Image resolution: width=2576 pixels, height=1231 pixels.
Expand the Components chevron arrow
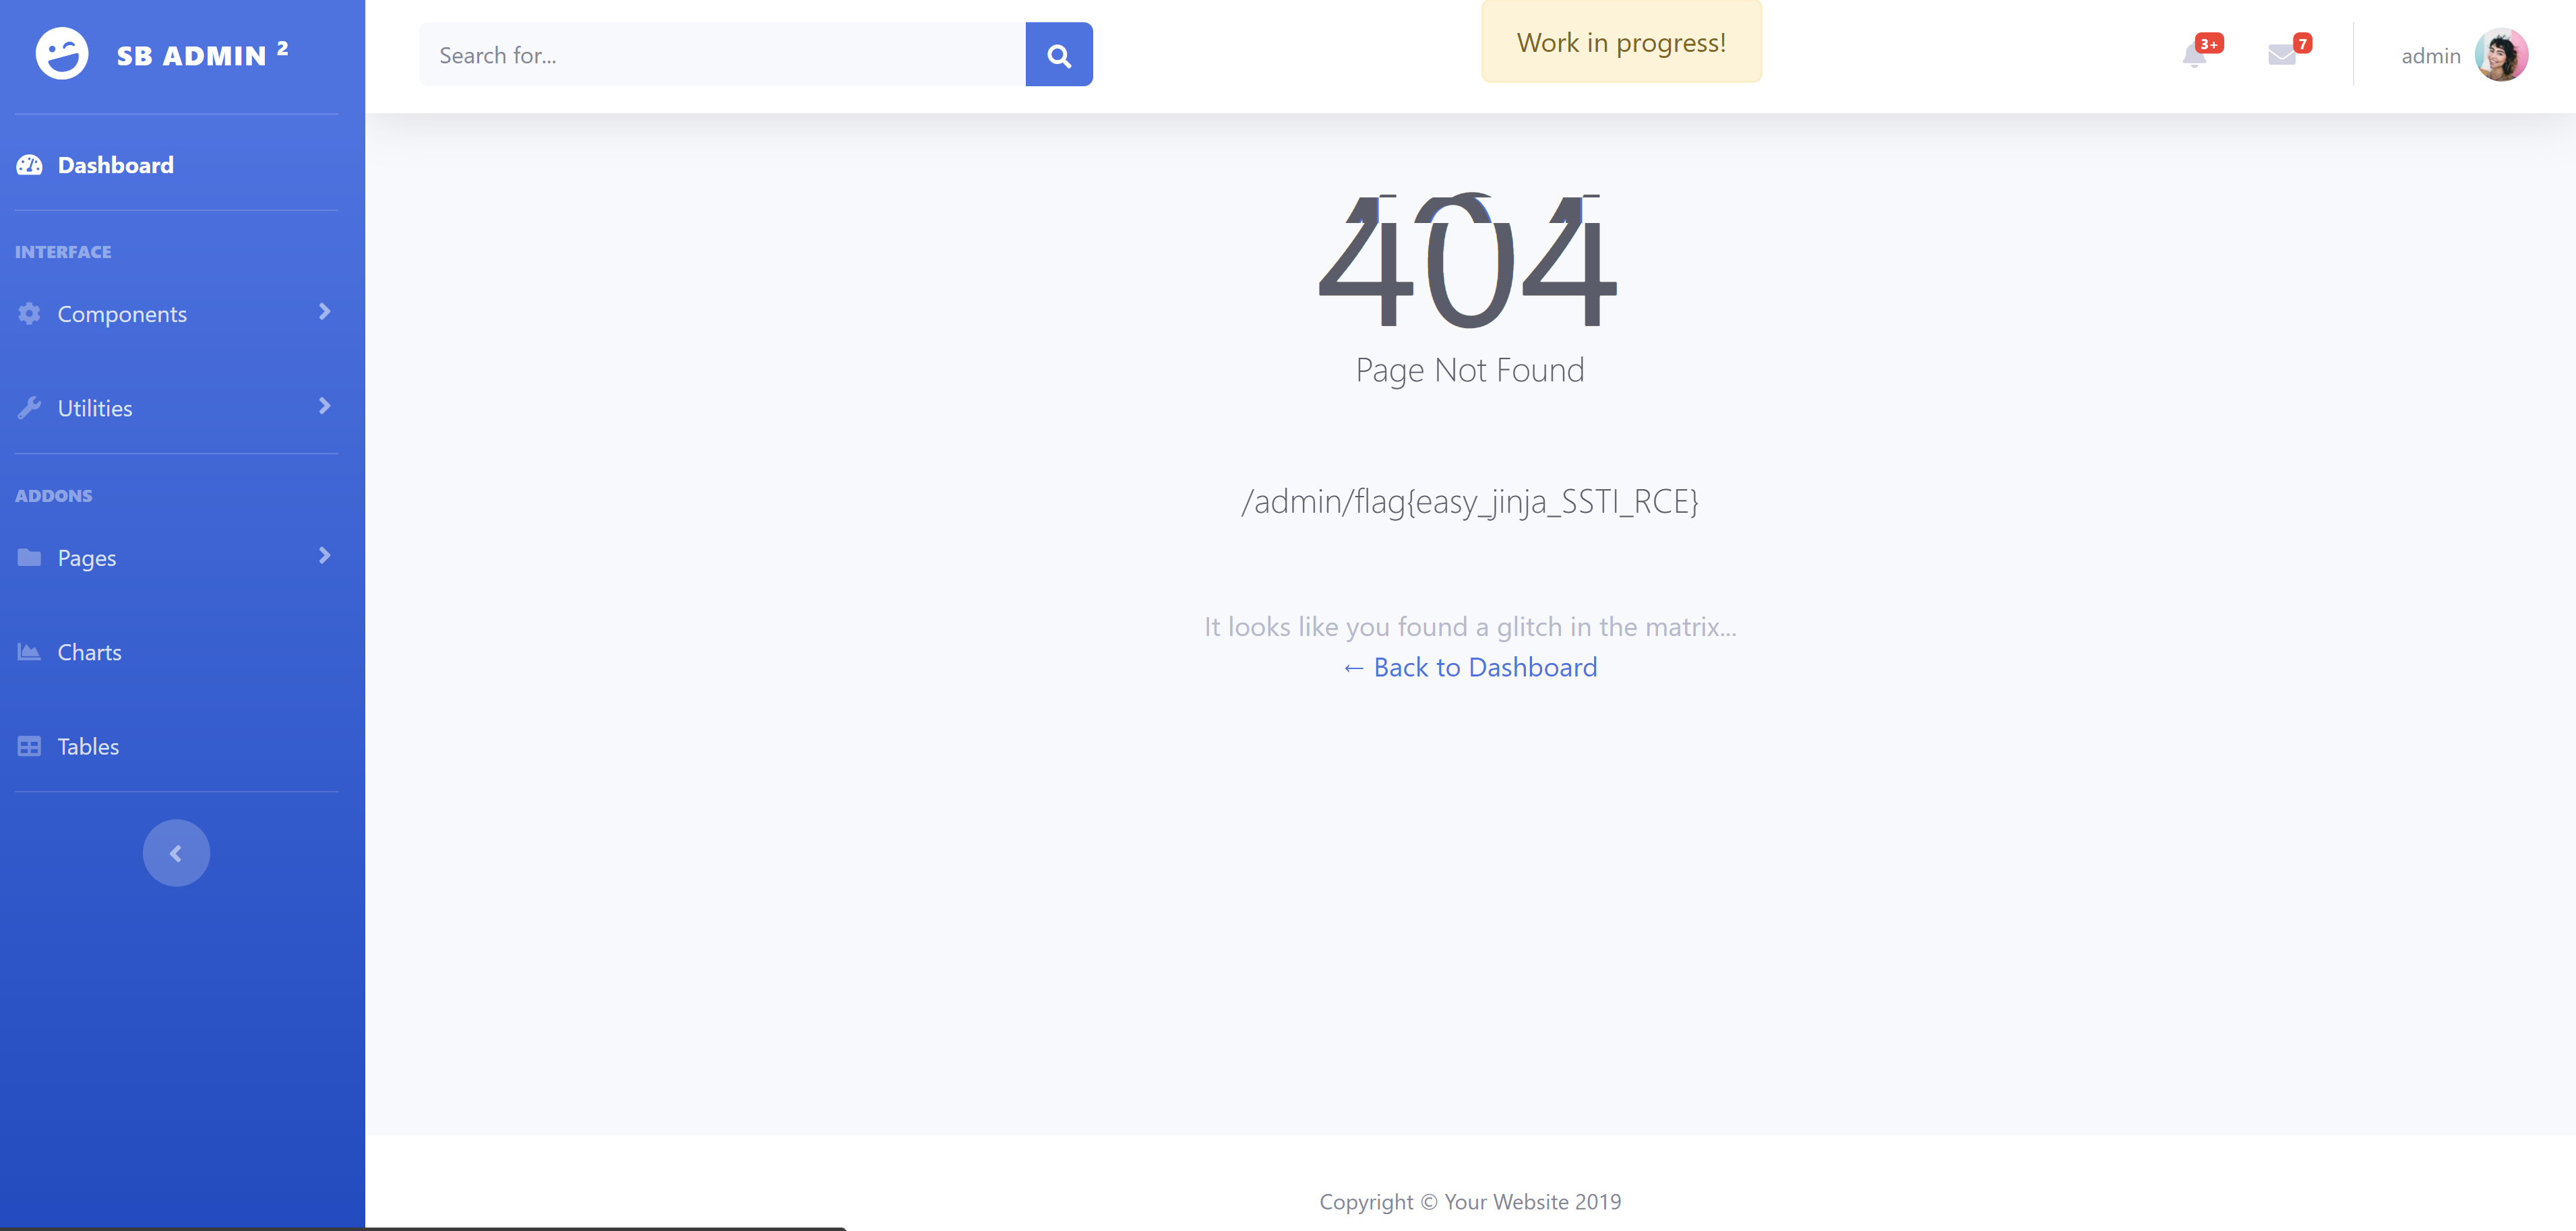coord(324,312)
